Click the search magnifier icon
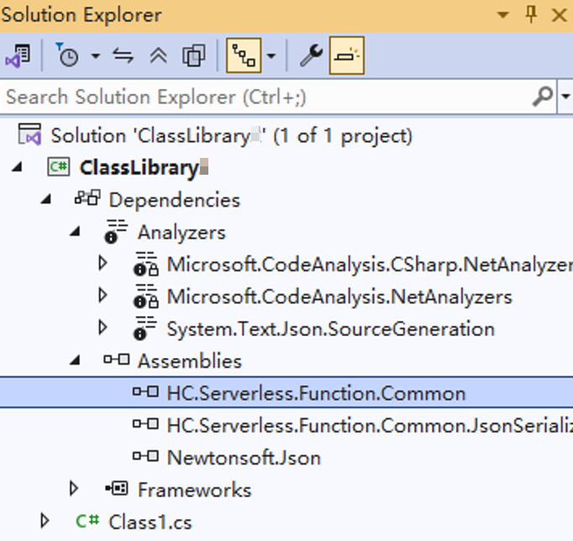This screenshot has height=541, width=573. 544,96
